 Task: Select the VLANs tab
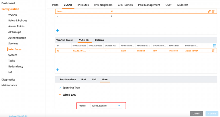68,5
